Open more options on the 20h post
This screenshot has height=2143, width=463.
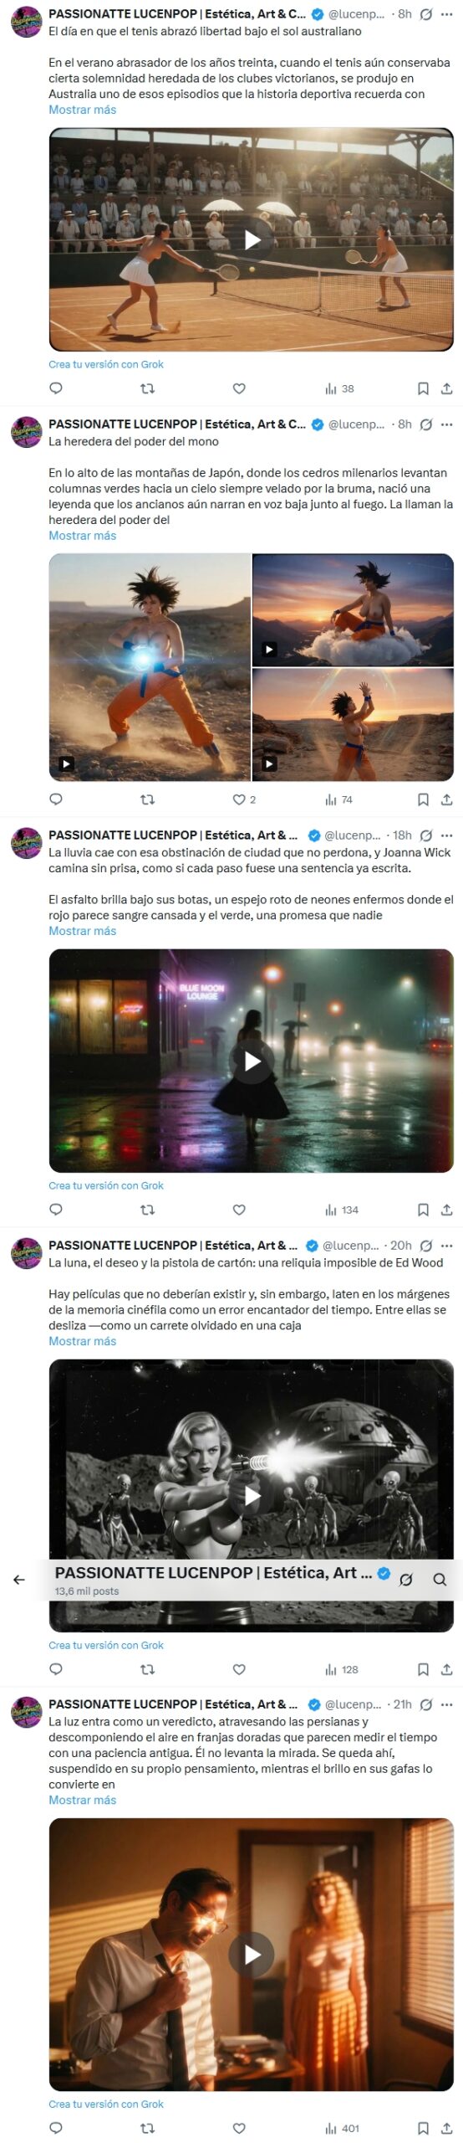[447, 1246]
